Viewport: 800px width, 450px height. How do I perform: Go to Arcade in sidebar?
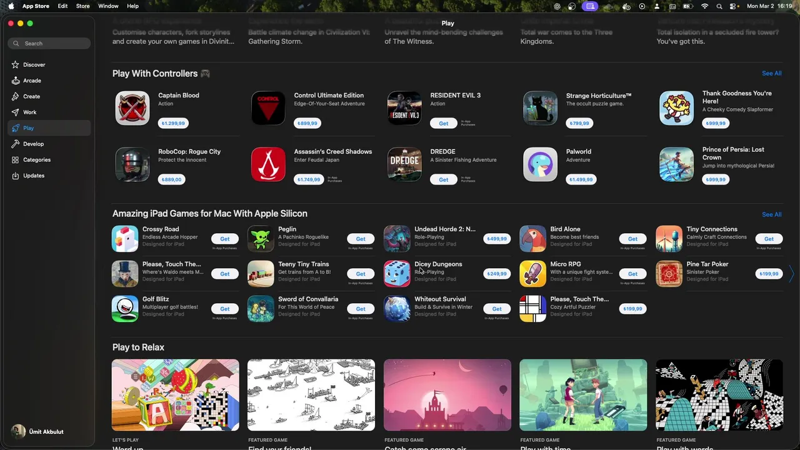click(x=49, y=81)
